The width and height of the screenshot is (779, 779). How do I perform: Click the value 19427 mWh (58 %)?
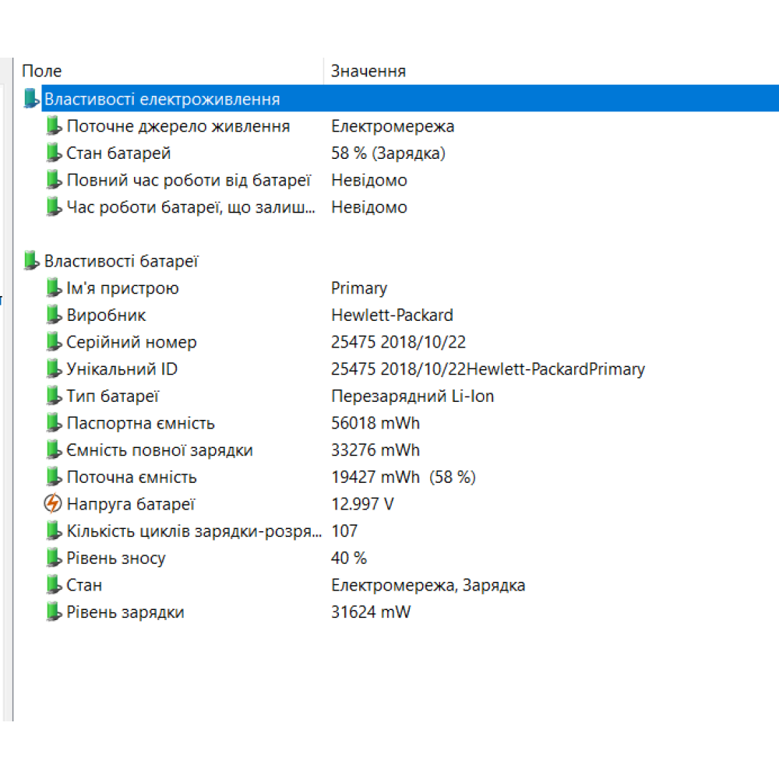tap(403, 478)
